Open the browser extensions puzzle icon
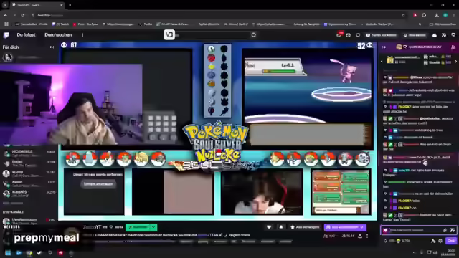The width and height of the screenshot is (459, 258). coord(424,15)
